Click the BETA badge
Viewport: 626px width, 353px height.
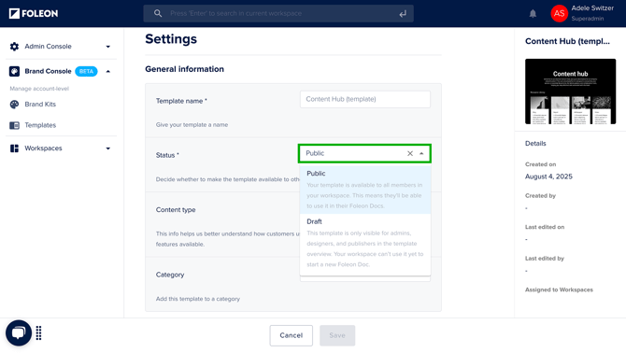[86, 71]
